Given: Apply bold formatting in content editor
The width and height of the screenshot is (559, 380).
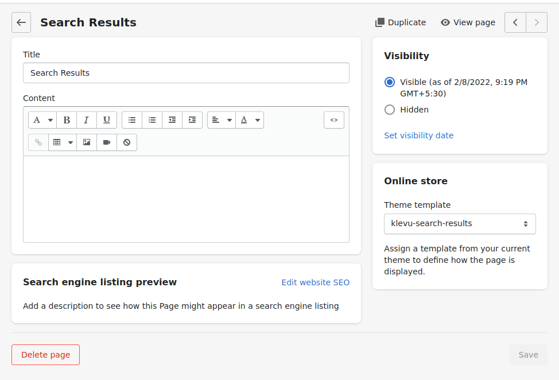Looking at the screenshot, I should 67,120.
